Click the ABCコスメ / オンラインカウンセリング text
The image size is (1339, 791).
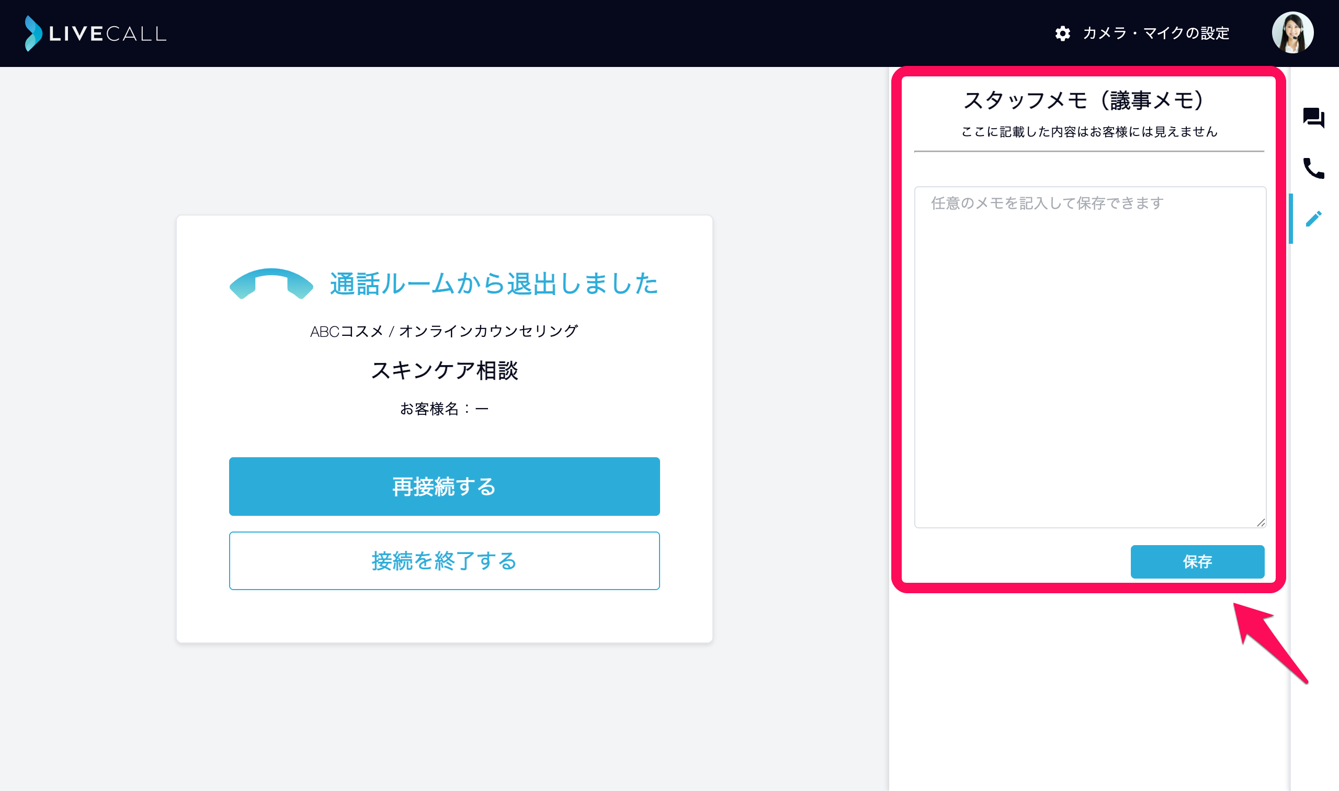click(x=444, y=331)
